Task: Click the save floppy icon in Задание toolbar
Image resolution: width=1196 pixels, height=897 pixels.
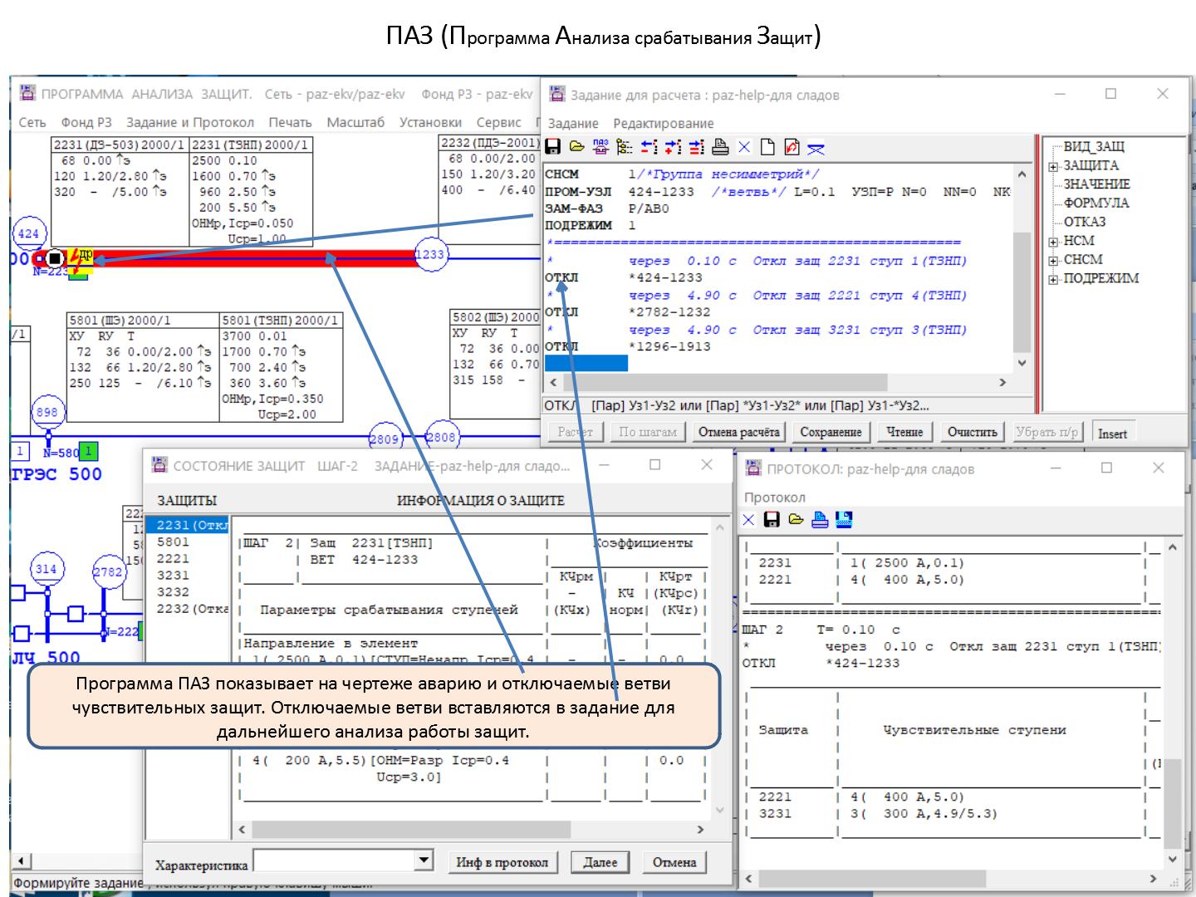Action: pos(553,148)
